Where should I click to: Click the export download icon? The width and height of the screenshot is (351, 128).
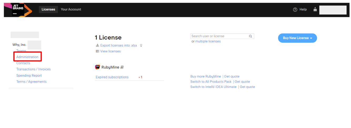(97, 45)
